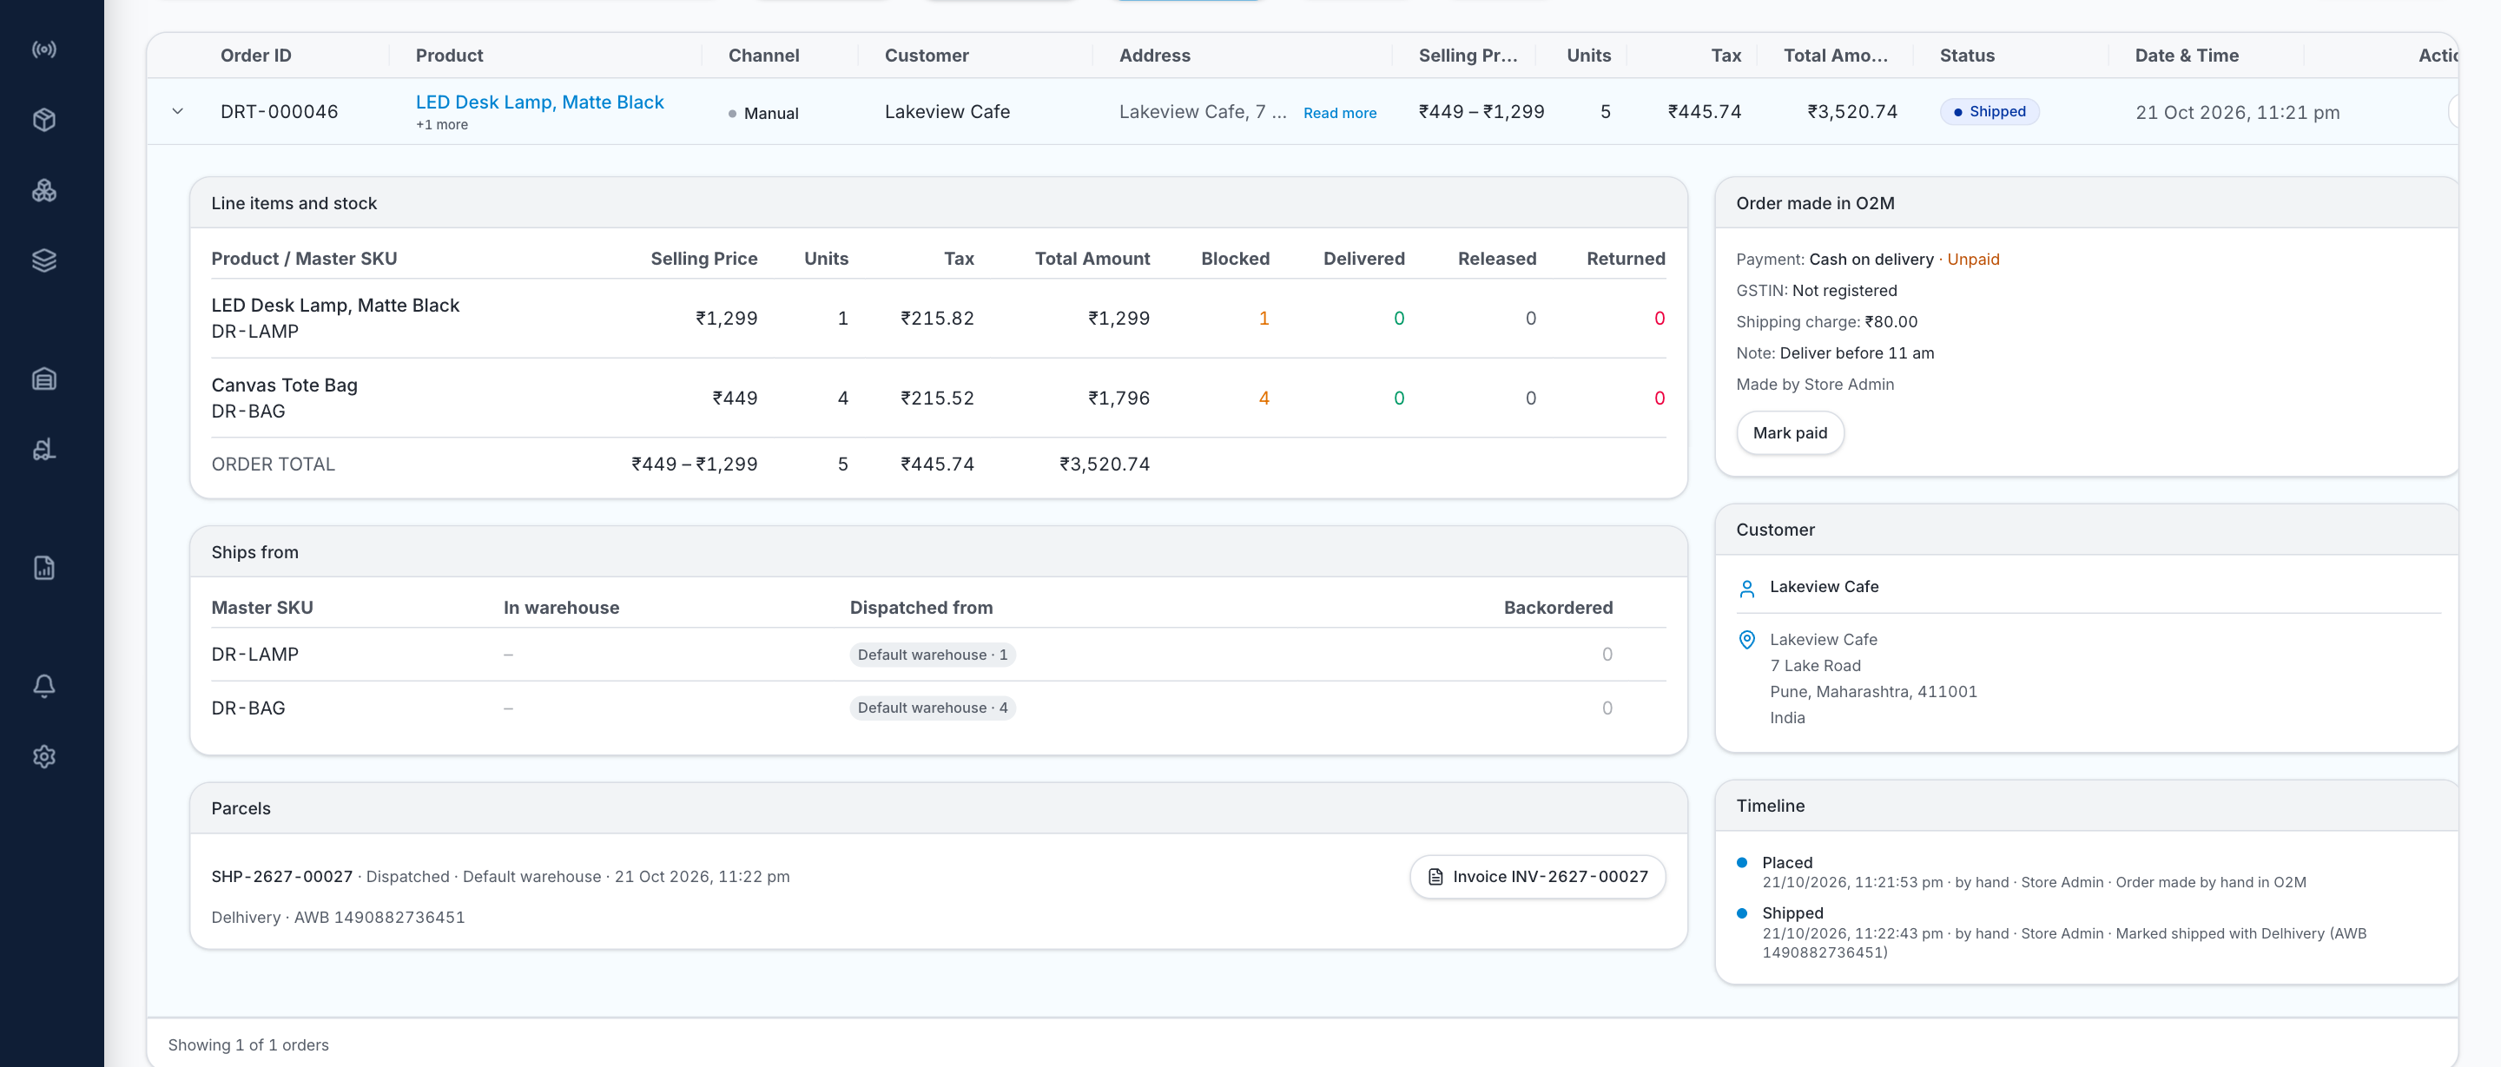
Task: Open the reports document icon in sidebar
Action: click(x=43, y=568)
